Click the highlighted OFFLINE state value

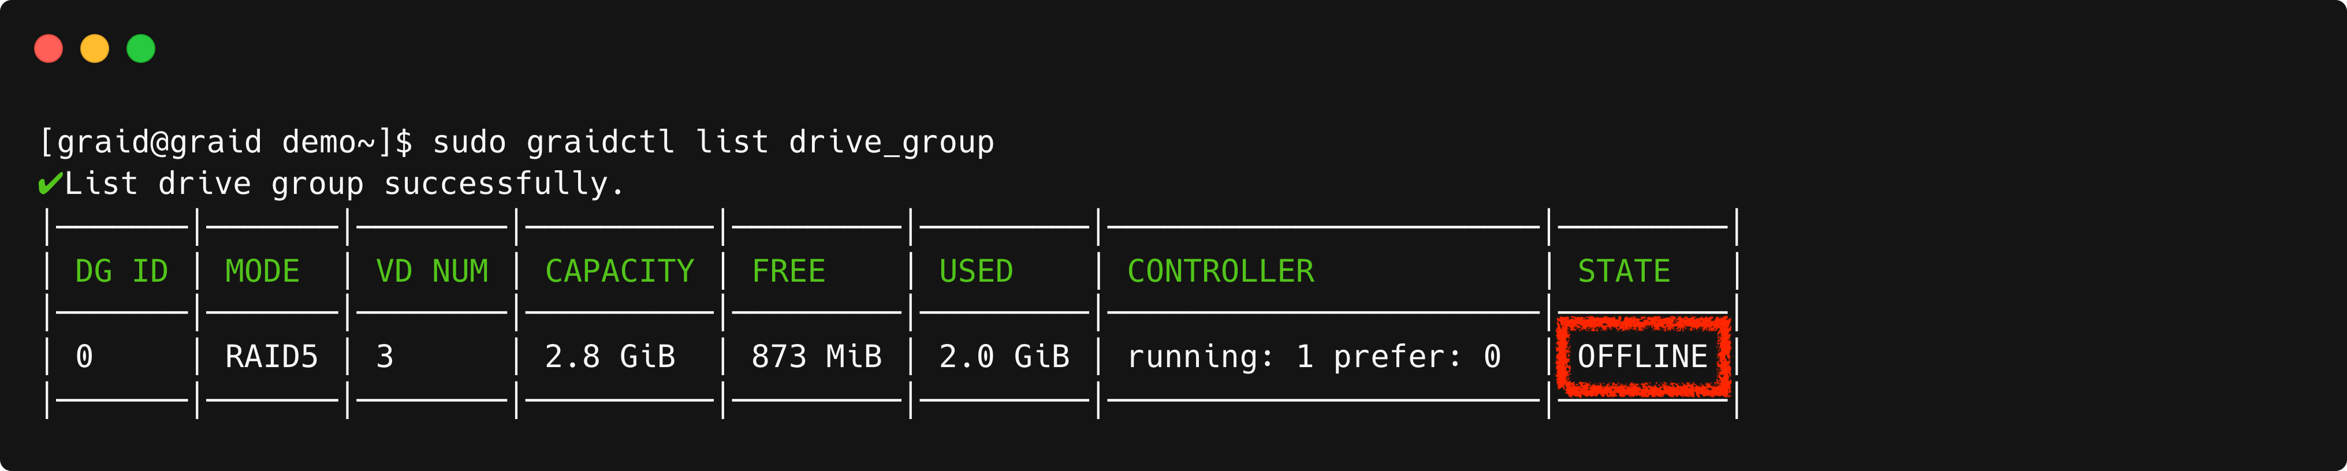pyautogui.click(x=1642, y=356)
